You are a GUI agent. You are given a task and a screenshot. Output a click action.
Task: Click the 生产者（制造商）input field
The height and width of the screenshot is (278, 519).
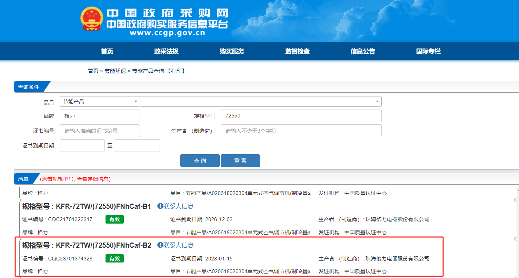(301, 131)
